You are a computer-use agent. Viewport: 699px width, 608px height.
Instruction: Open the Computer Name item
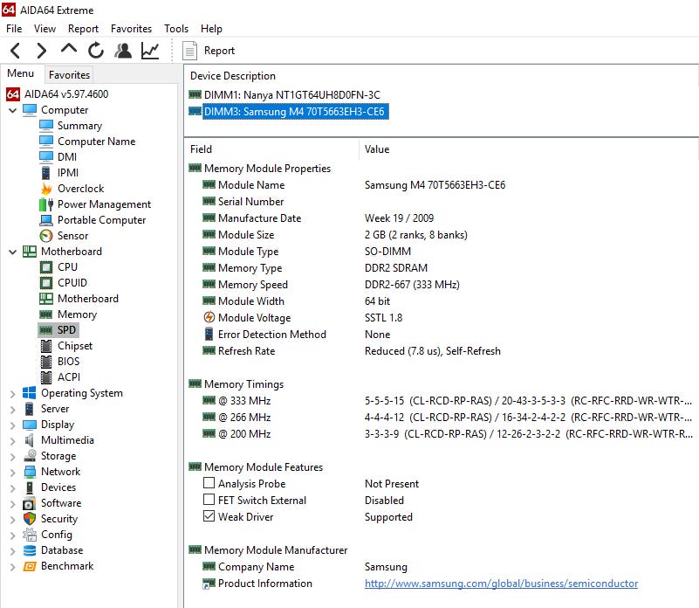point(96,142)
